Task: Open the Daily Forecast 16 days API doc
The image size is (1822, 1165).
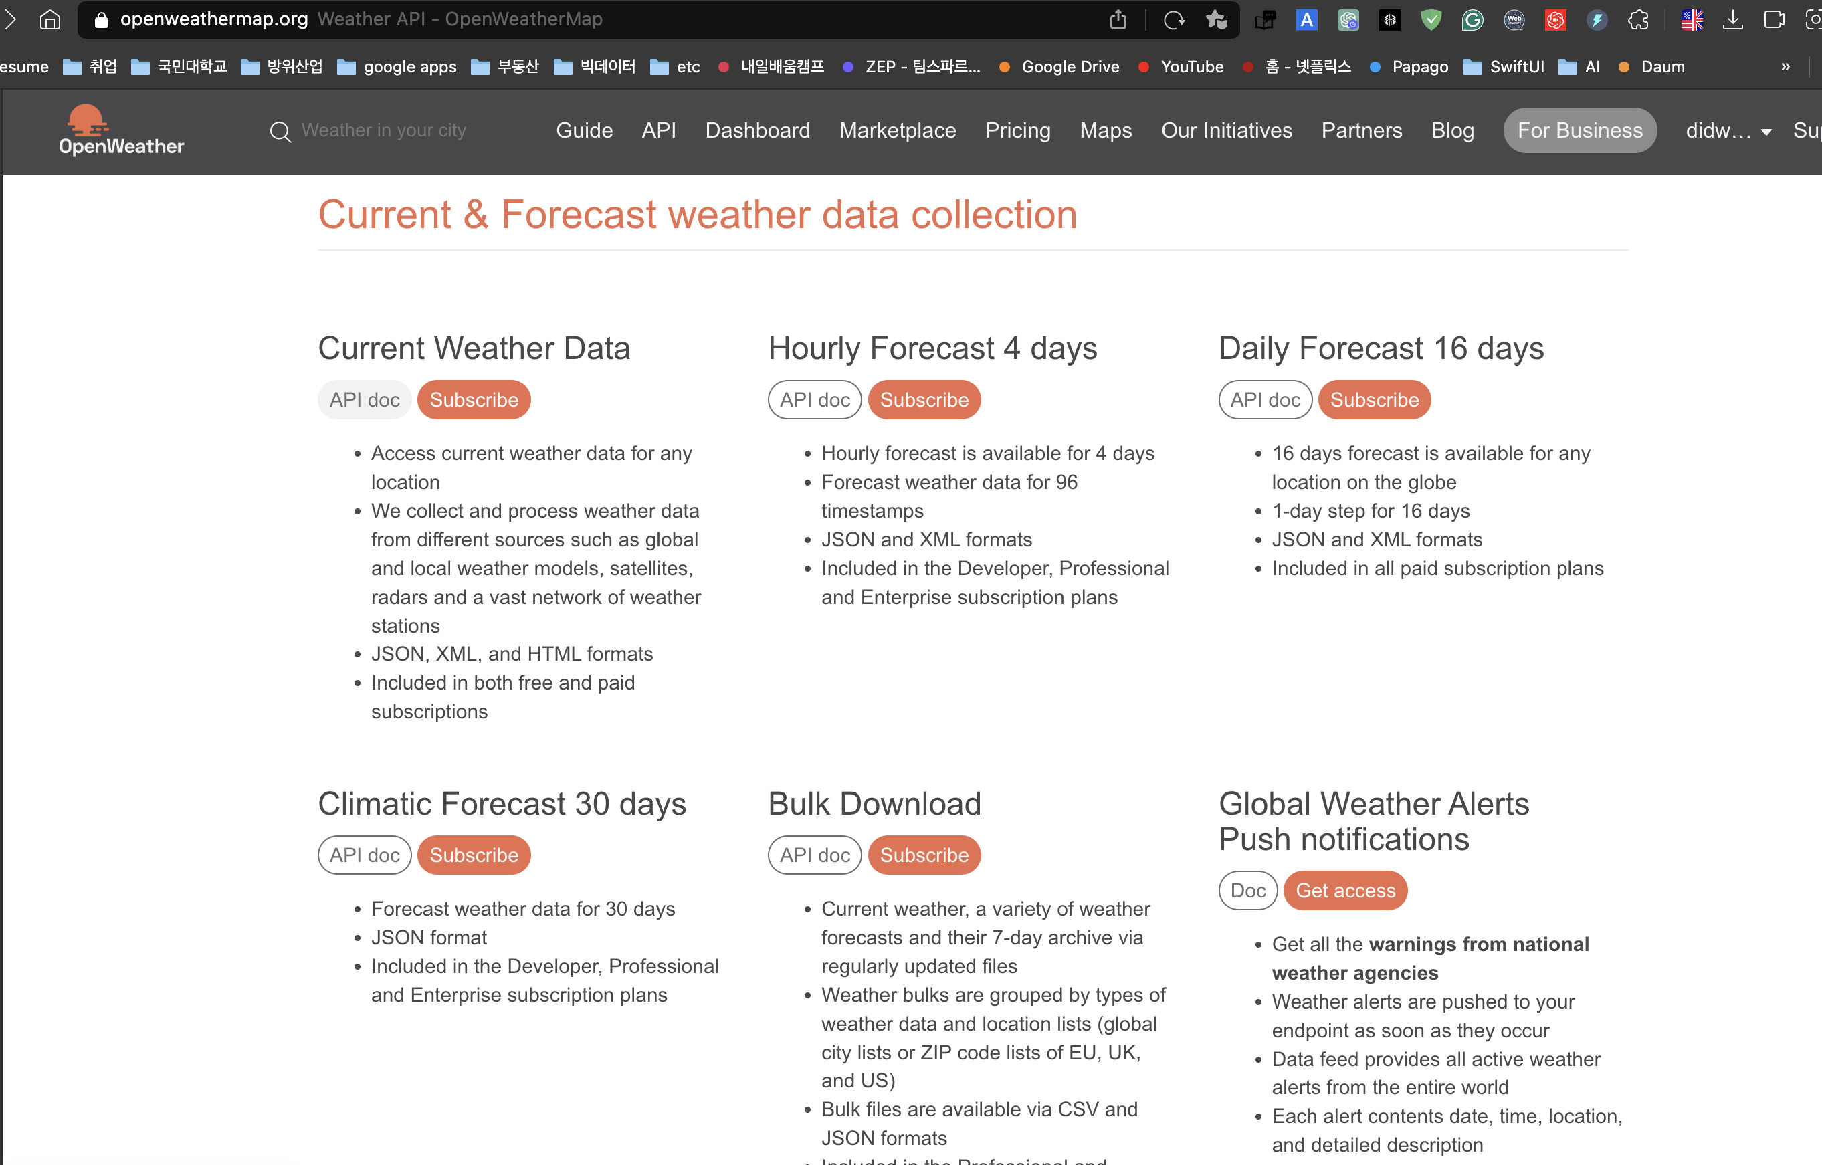Action: (1264, 399)
